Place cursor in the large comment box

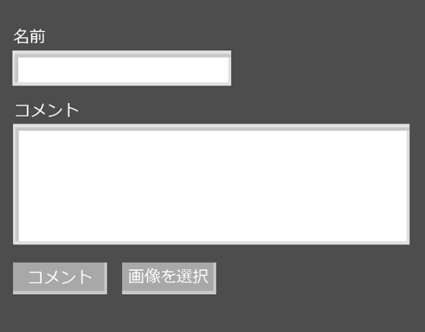pos(211,184)
